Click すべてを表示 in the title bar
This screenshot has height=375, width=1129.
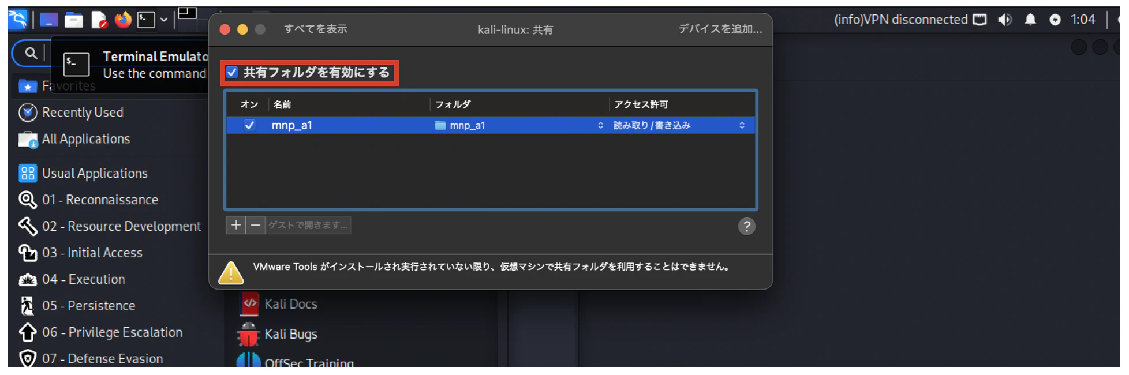click(x=315, y=29)
